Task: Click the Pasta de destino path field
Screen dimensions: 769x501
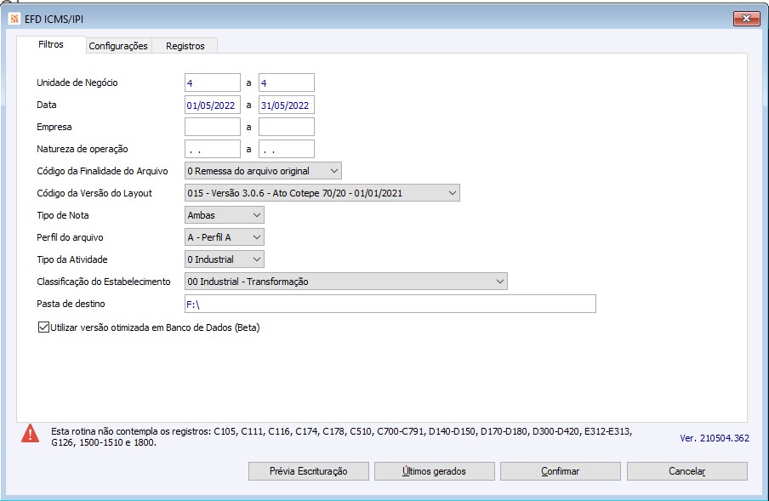Action: click(390, 304)
